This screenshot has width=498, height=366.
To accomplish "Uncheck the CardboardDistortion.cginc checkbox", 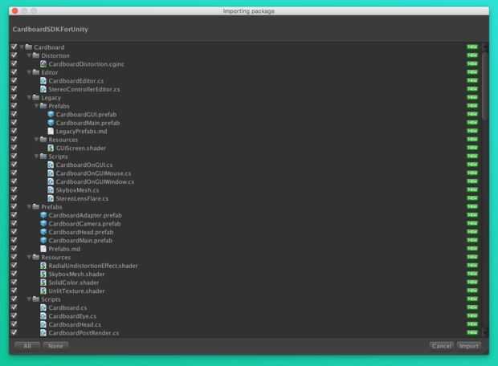I will (x=14, y=63).
